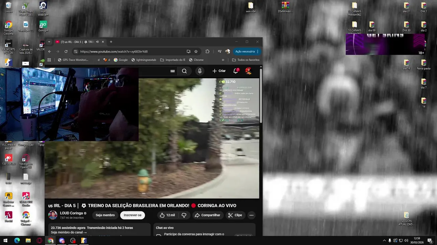Open Opera GX from the taskbar
This screenshot has width=437, height=245.
tap(39, 241)
